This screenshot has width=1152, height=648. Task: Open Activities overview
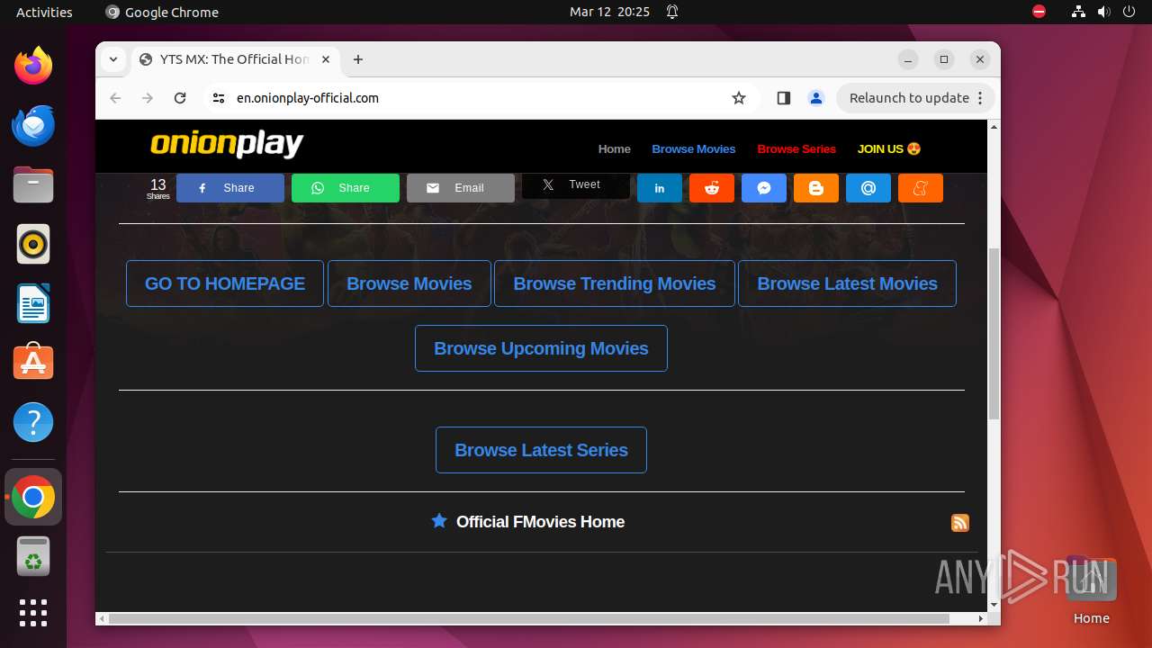tap(44, 12)
